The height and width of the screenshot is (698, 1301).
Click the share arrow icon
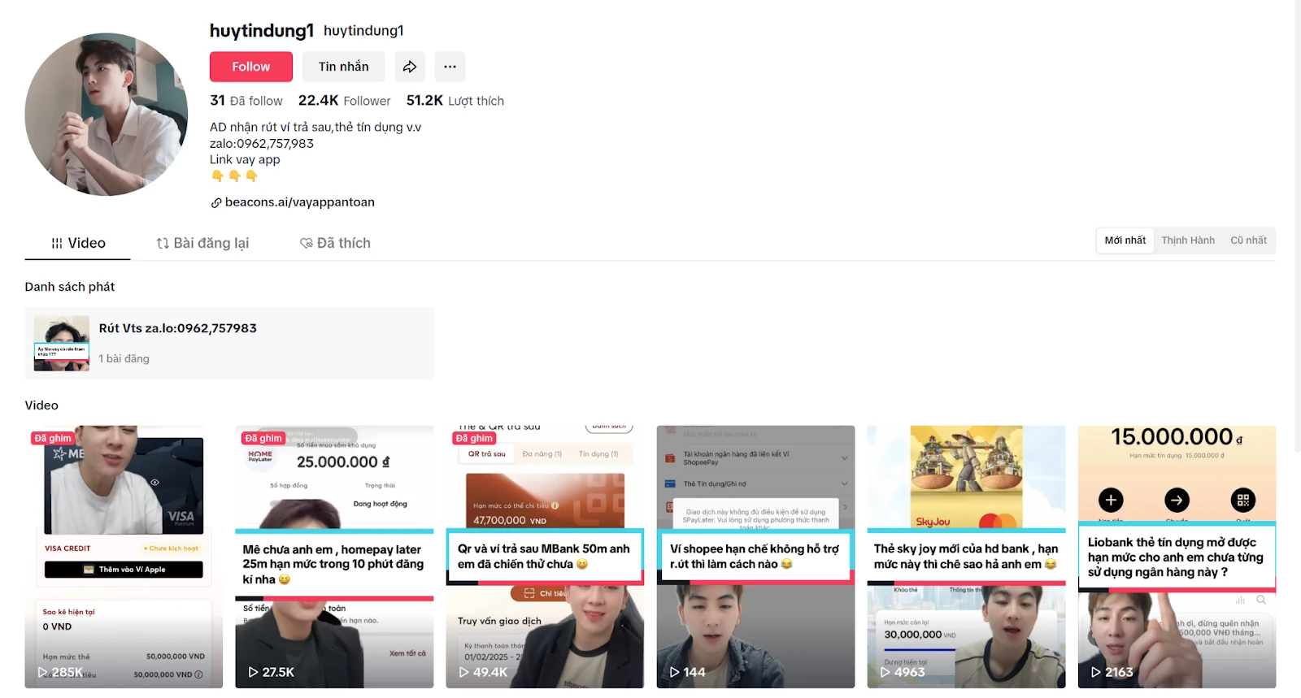[x=410, y=67]
